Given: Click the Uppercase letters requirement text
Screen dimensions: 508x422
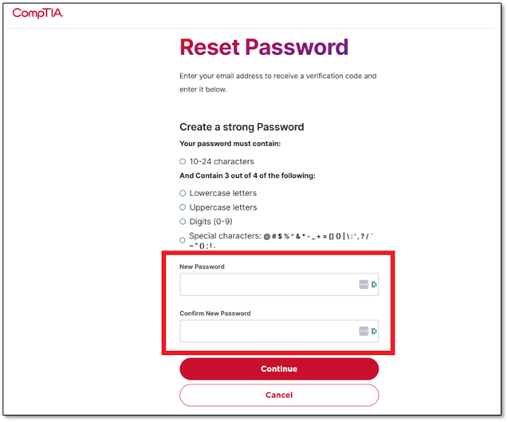Looking at the screenshot, I should point(223,207).
